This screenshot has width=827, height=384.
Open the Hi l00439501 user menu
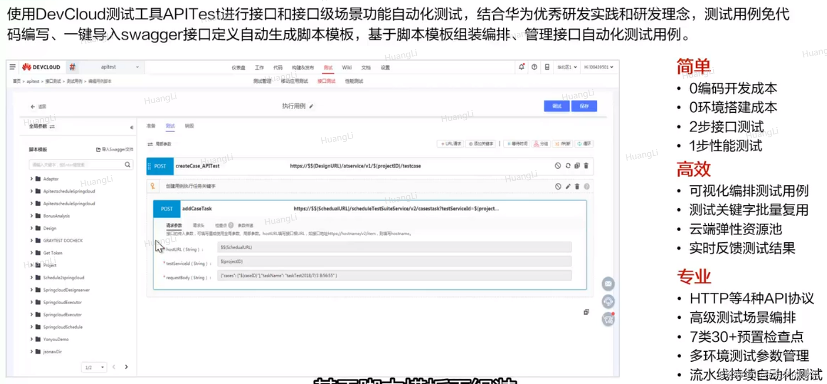(x=598, y=67)
